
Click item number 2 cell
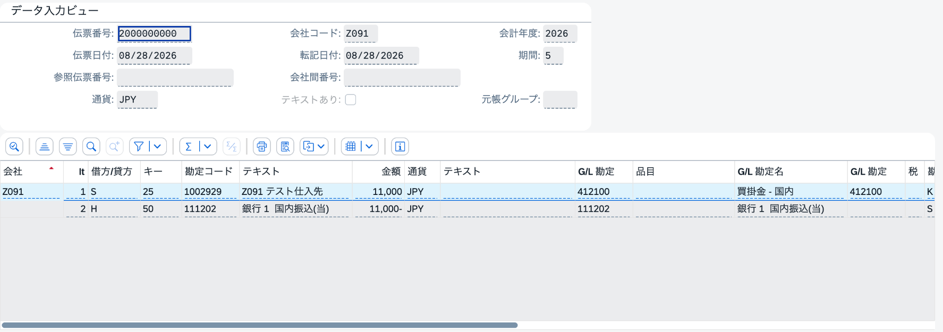pos(76,209)
